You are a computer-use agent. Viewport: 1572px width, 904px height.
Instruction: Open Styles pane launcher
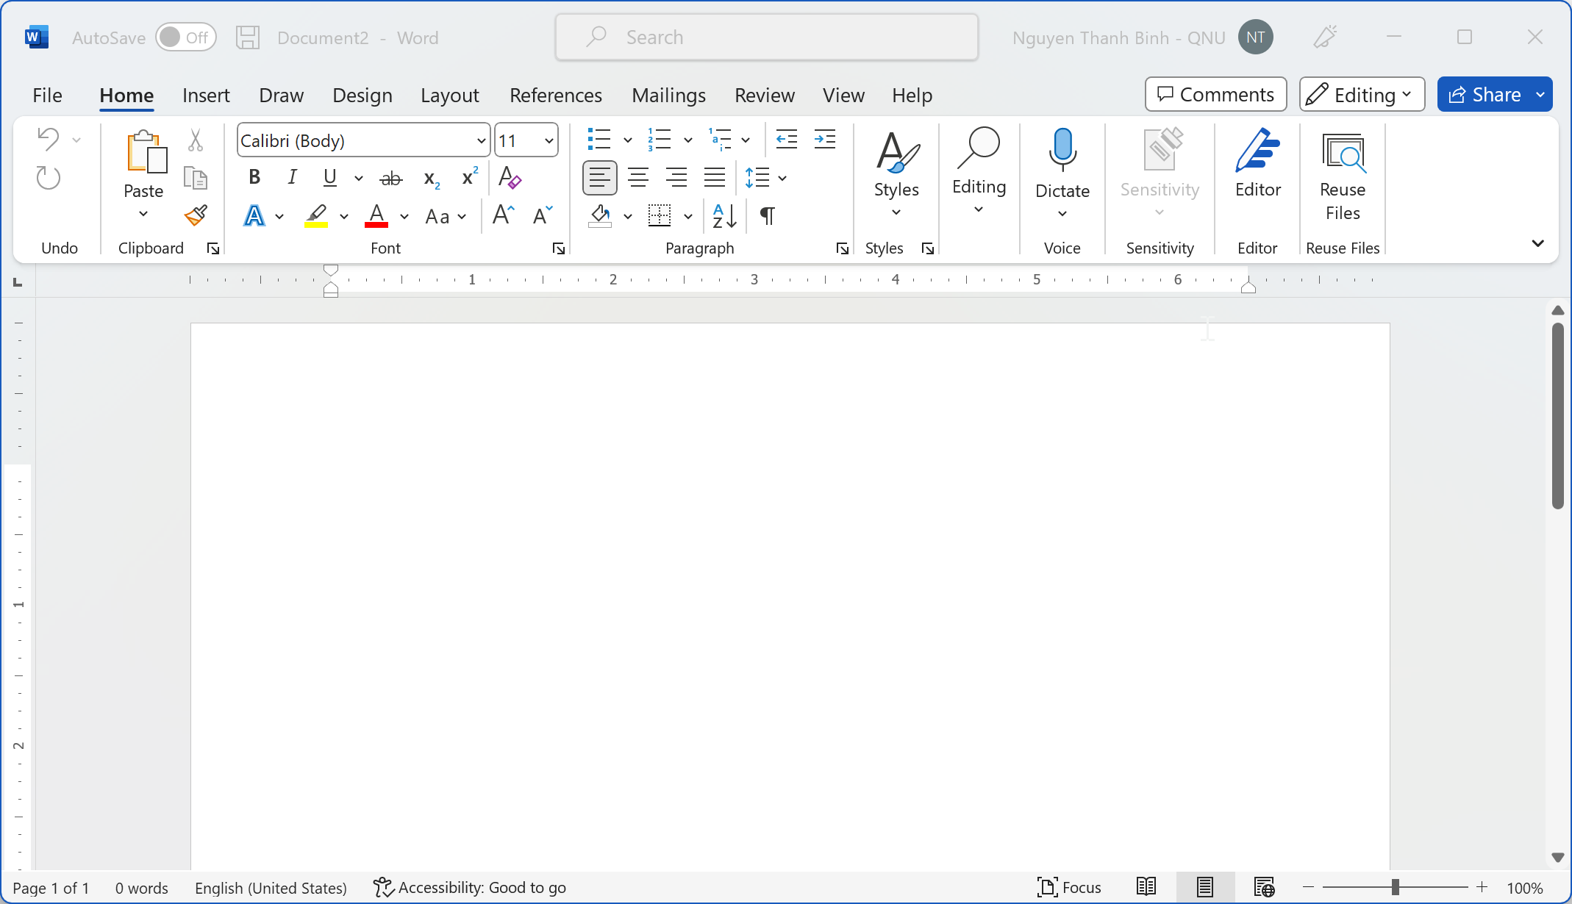[928, 248]
